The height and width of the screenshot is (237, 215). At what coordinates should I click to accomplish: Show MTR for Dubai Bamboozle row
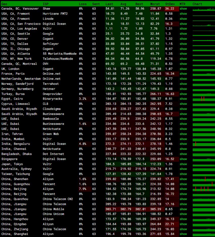[x=183, y=119]
